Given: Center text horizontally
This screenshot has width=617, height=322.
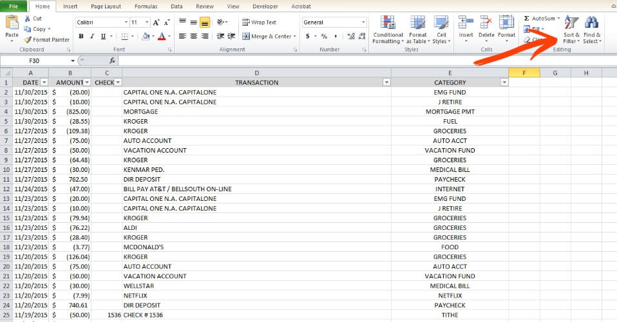Looking at the screenshot, I should (194, 36).
